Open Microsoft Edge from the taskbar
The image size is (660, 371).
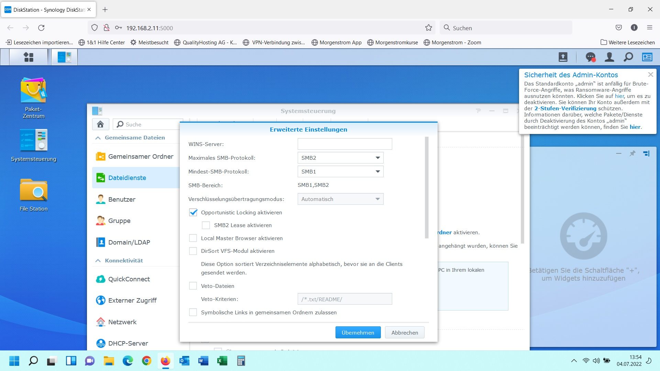(128, 361)
